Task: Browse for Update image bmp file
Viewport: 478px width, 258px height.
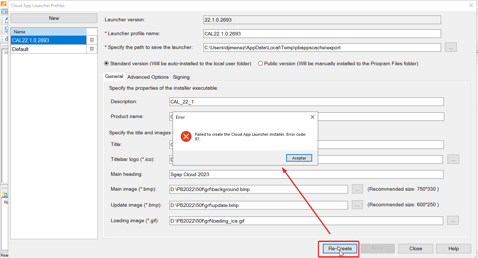Action: [x=357, y=205]
